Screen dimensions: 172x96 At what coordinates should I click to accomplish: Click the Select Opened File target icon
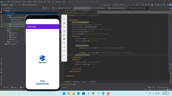coord(44,8)
